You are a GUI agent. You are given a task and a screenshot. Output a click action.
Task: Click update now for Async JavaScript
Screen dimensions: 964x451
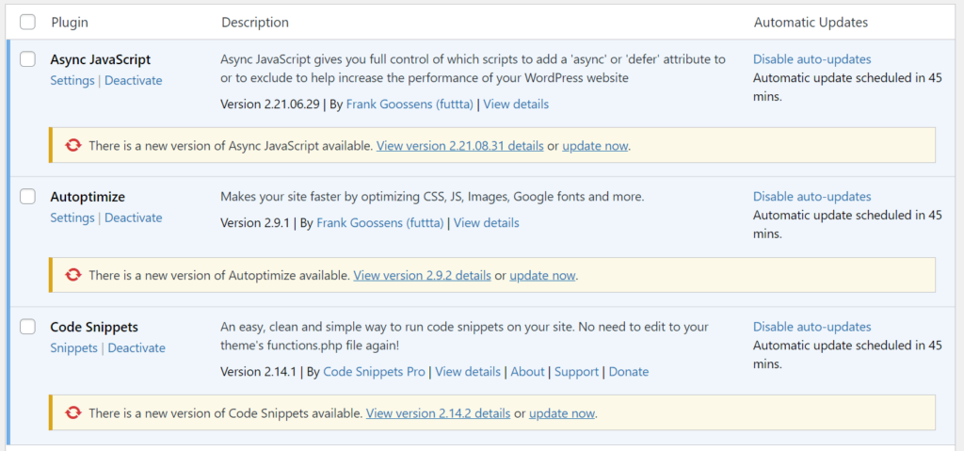coord(595,146)
